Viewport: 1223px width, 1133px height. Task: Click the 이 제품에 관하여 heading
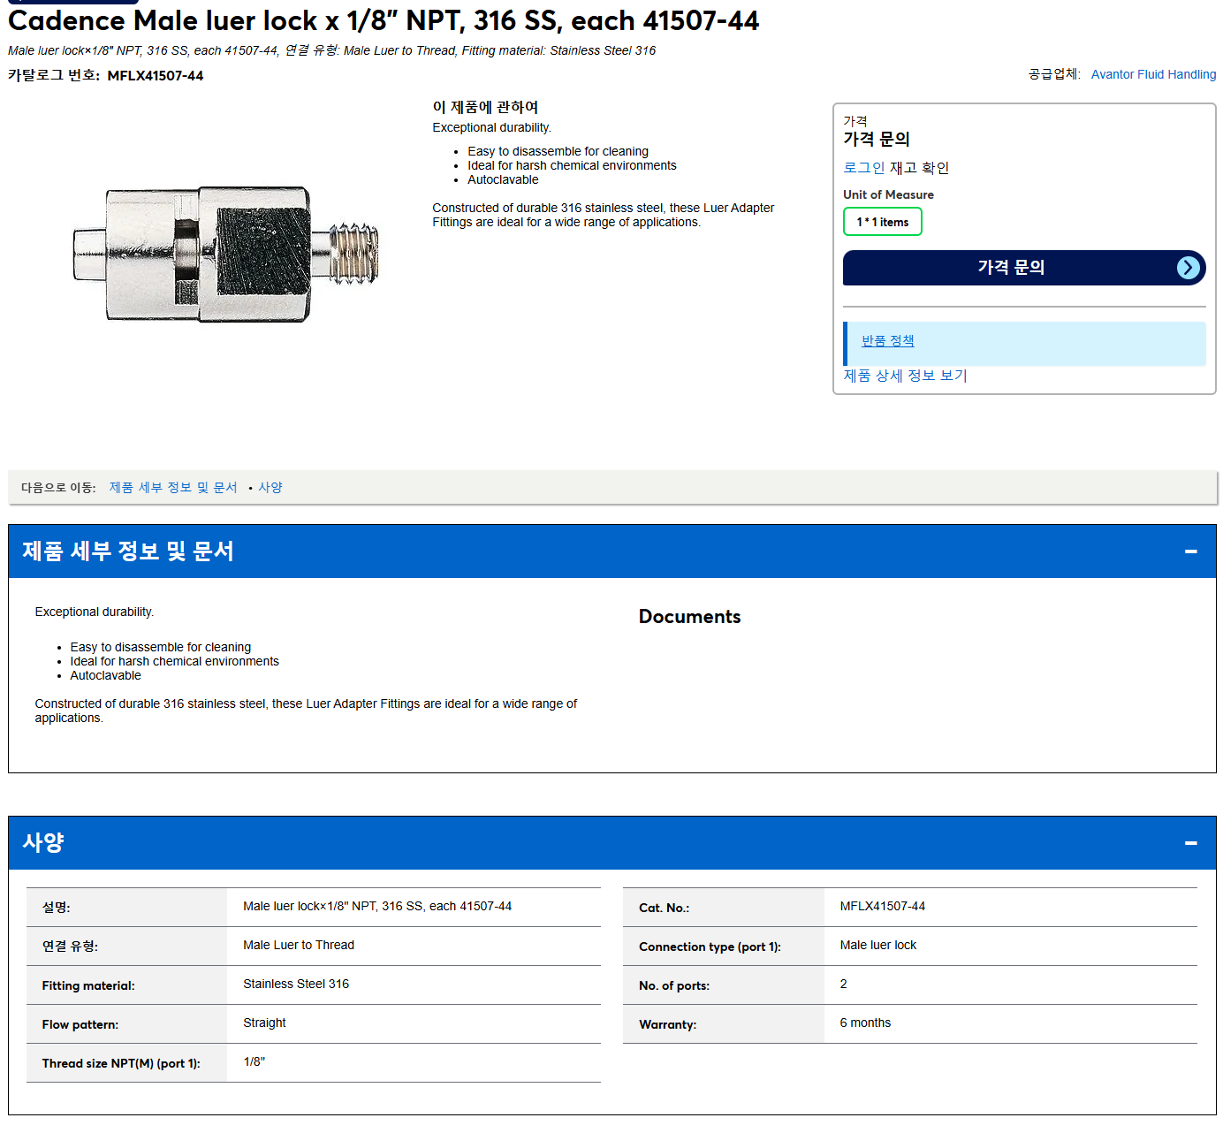(485, 107)
